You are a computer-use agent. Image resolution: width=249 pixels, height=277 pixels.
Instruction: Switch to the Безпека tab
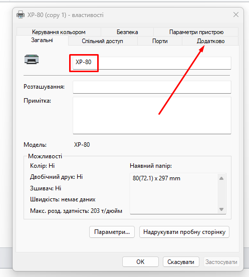point(127,32)
